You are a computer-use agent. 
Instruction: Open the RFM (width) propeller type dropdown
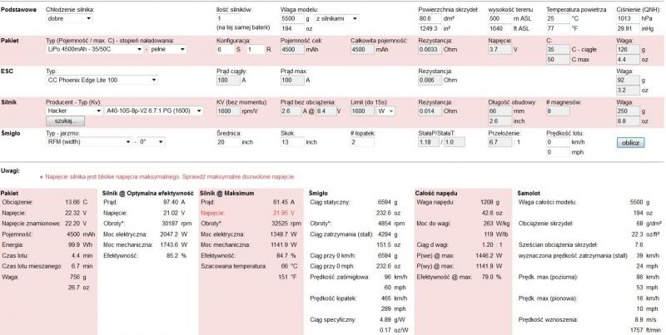[87, 142]
